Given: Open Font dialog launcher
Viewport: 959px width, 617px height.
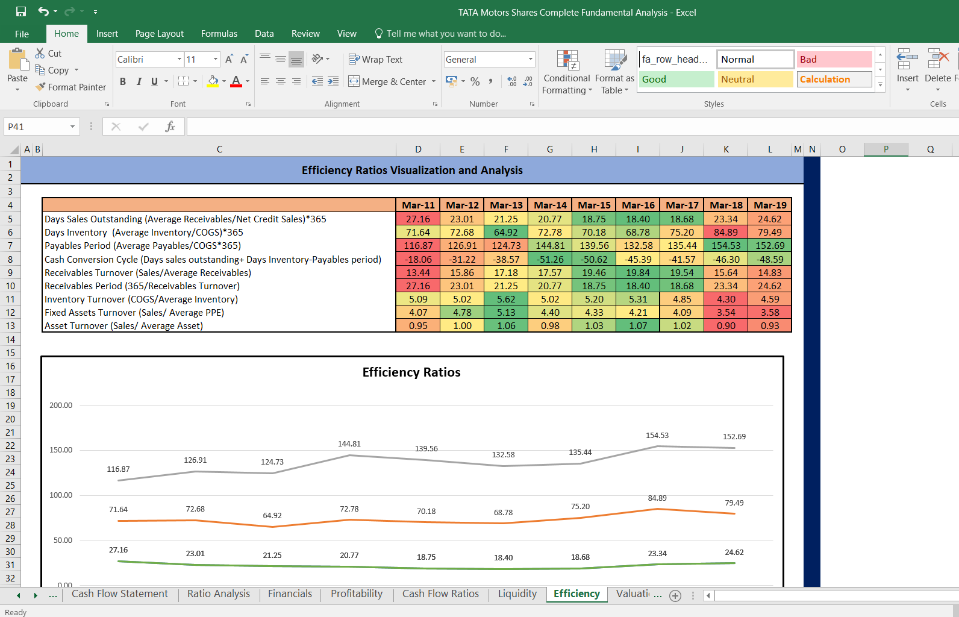Looking at the screenshot, I should point(248,104).
